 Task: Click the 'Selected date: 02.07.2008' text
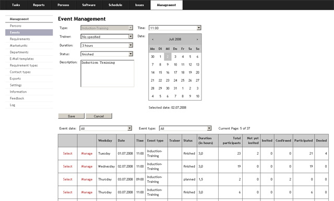point(168,108)
